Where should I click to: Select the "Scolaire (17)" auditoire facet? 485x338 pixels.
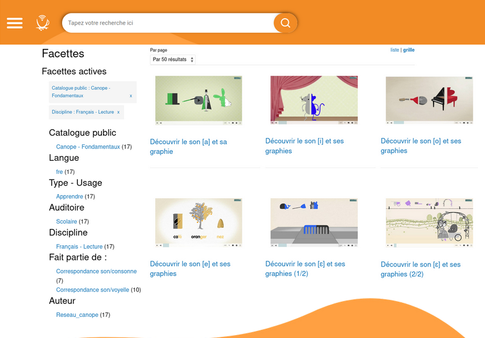tap(66, 221)
